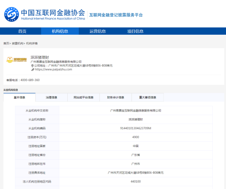Click the 从业机构中文名称 label cell
226x189 pixels.
37,111
